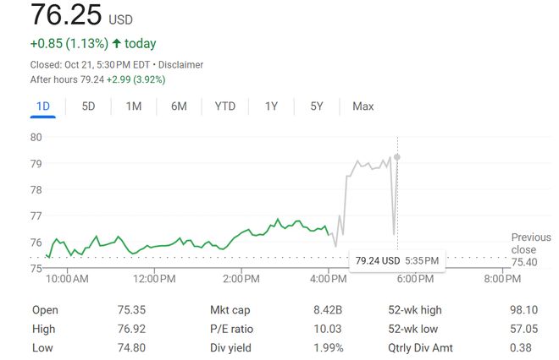Select the YTD range tab
The image size is (559, 360).
[224, 106]
